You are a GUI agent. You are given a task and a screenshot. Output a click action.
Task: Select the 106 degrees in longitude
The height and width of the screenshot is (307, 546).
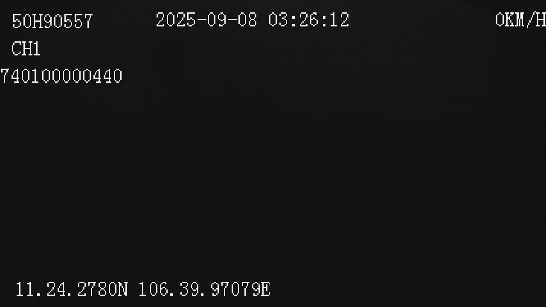tap(153, 289)
